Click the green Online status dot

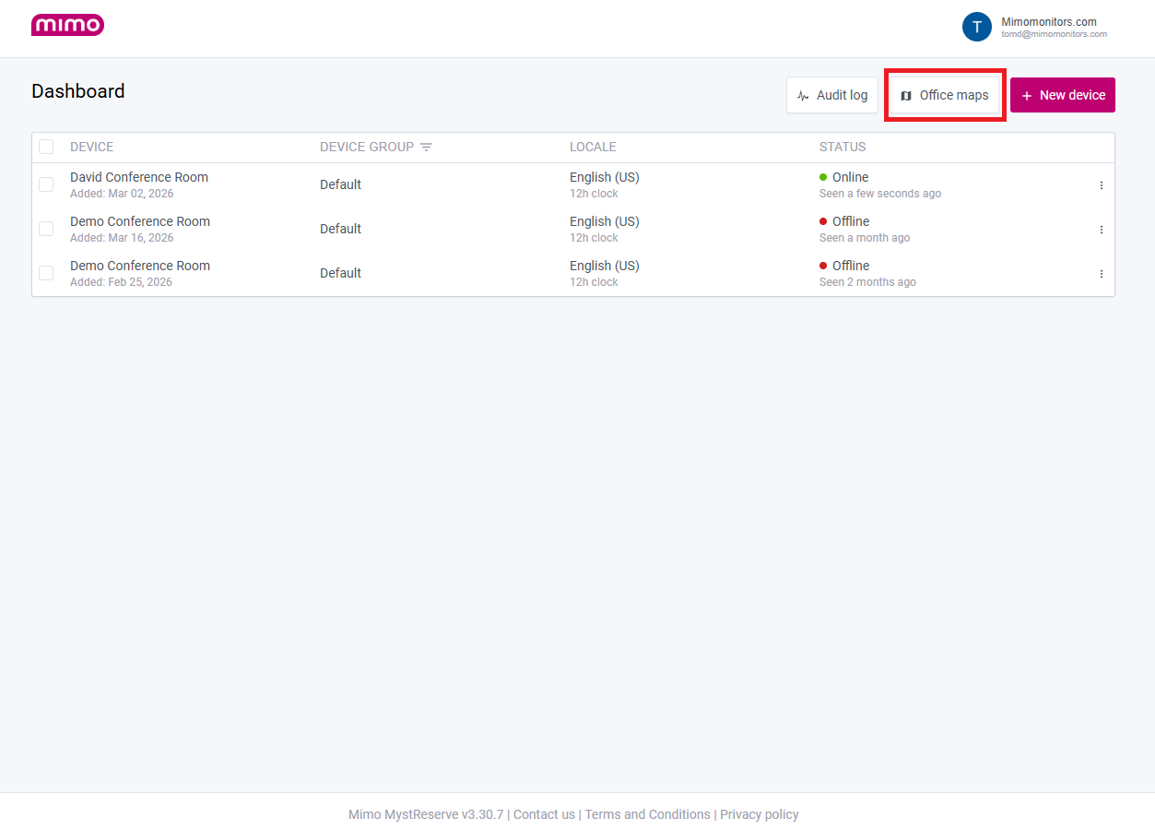click(823, 177)
